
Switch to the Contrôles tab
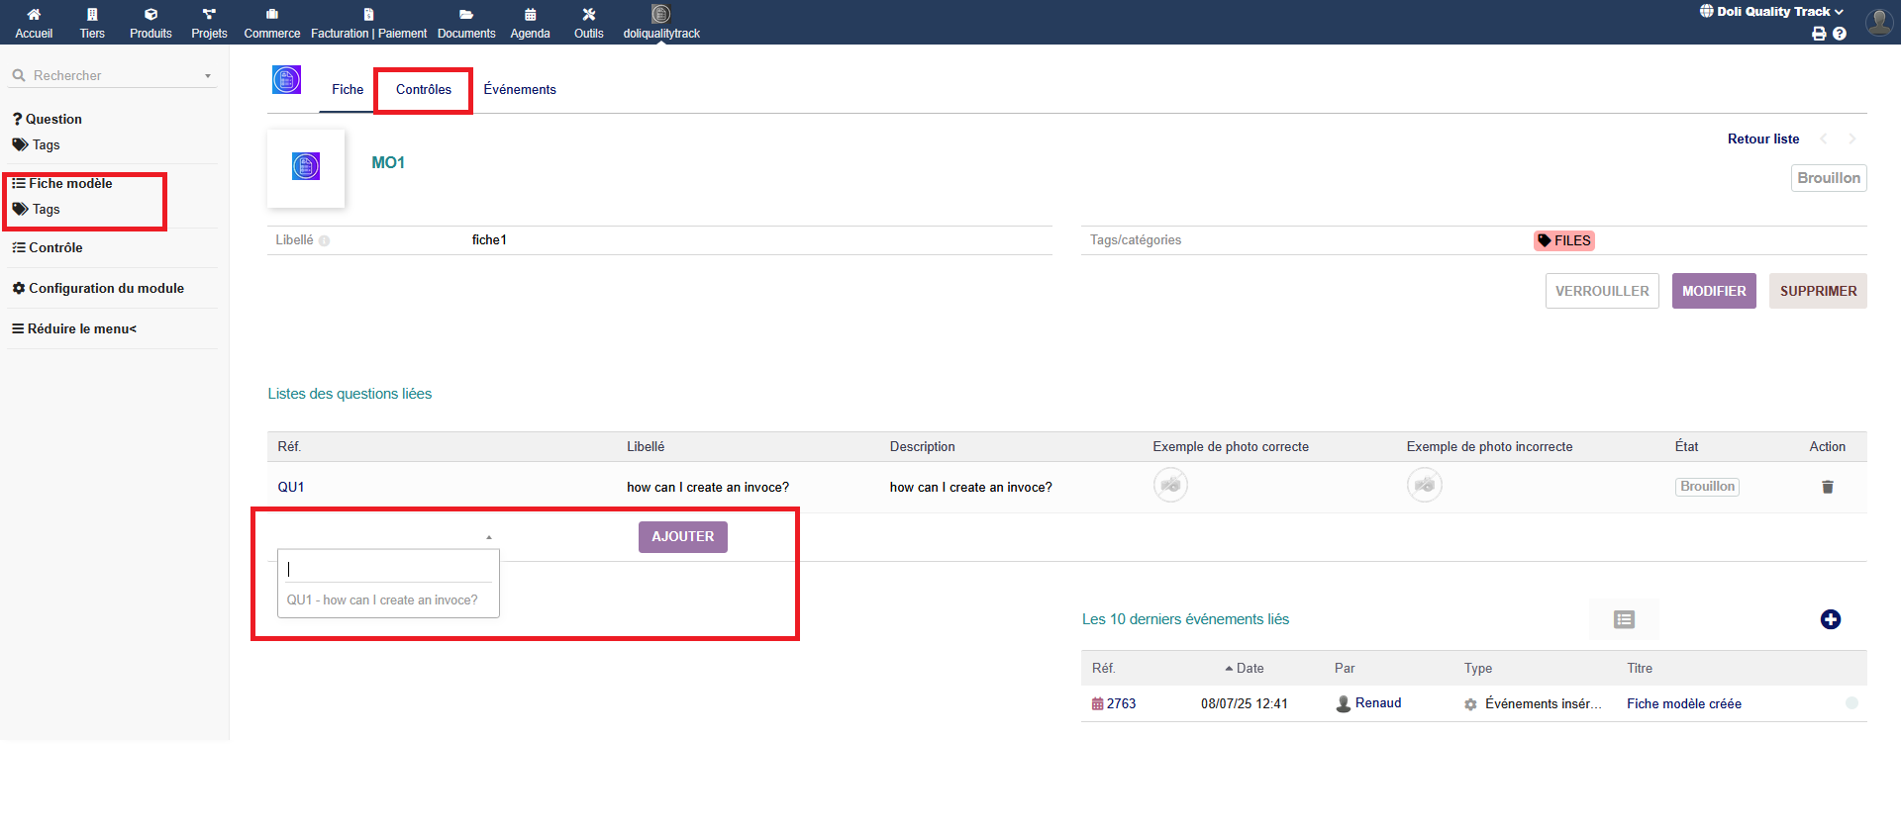pos(424,90)
